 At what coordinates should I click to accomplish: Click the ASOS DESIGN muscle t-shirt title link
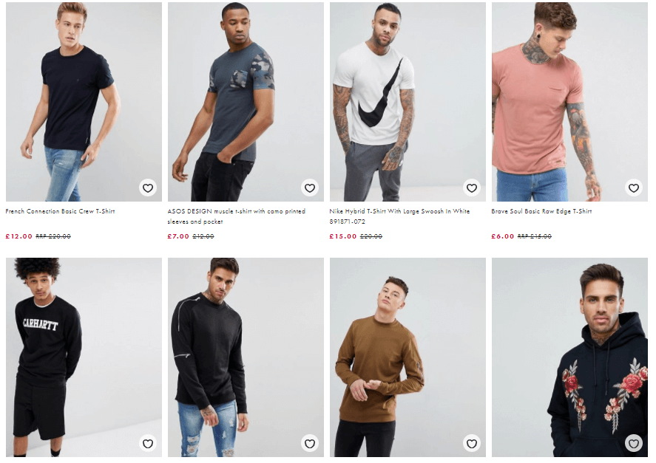coord(236,216)
